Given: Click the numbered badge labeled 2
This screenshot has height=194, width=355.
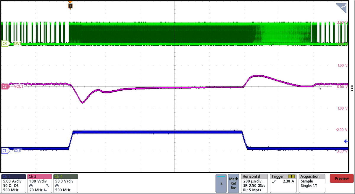Looking at the screenshot, I should [222, 183].
